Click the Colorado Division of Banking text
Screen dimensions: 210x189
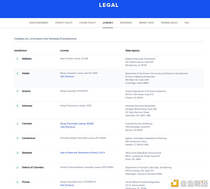139,124
